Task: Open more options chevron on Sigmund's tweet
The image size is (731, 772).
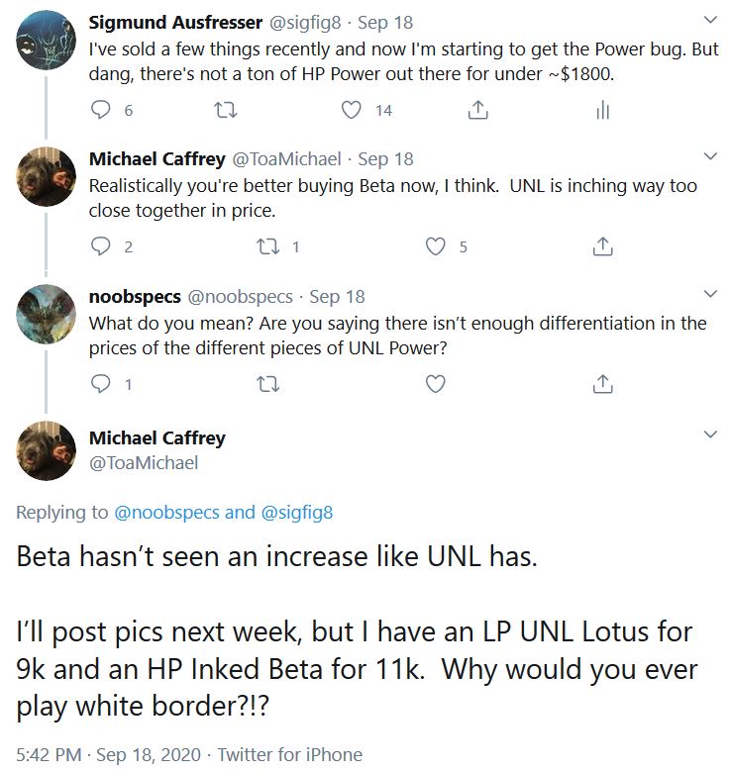Action: coord(709,20)
